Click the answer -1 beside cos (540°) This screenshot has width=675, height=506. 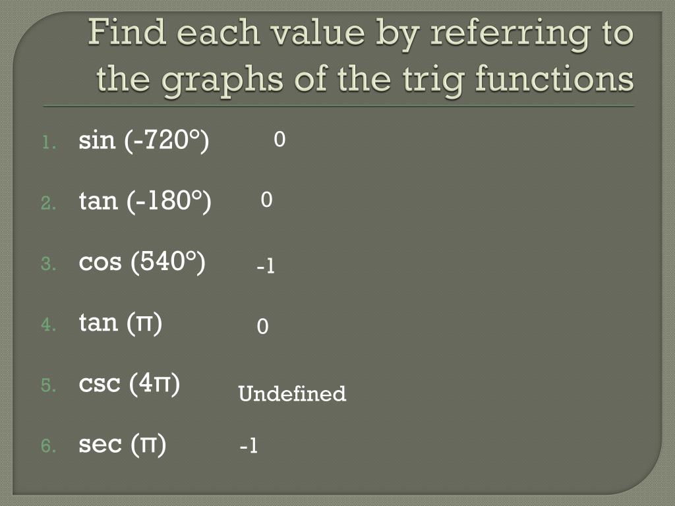[x=266, y=266]
